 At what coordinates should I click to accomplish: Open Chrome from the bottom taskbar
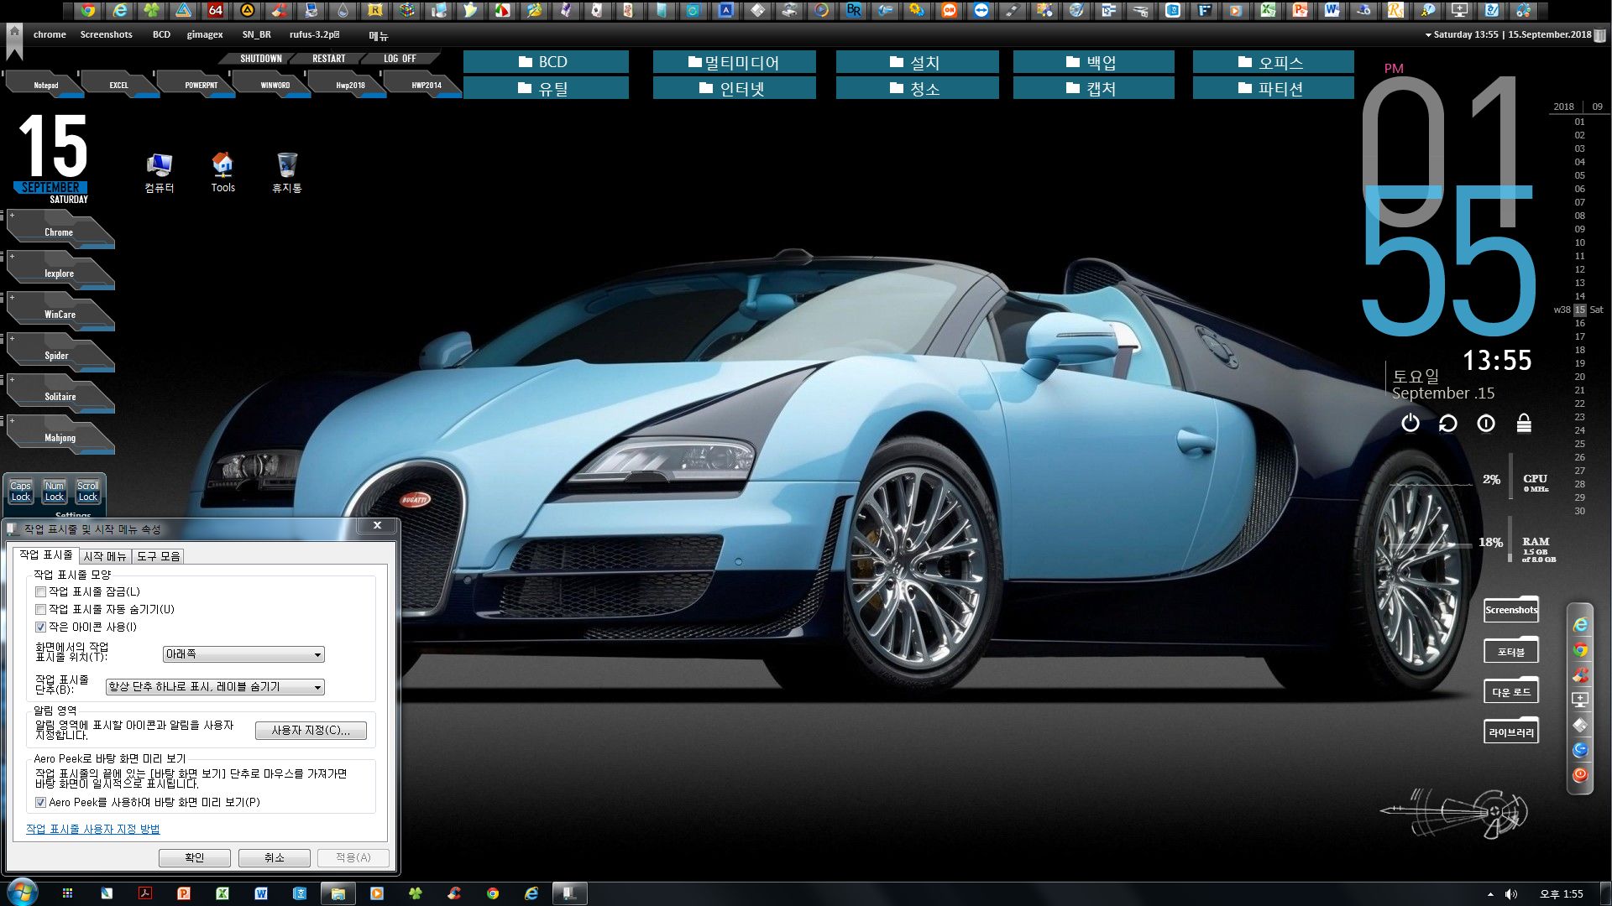492,893
